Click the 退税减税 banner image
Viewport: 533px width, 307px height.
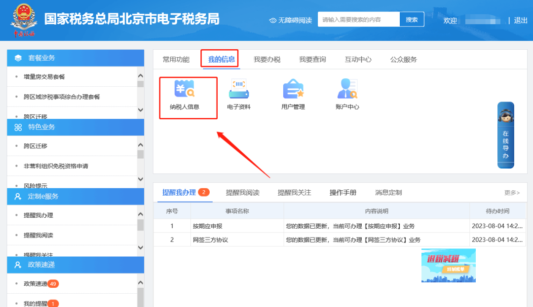click(x=448, y=265)
